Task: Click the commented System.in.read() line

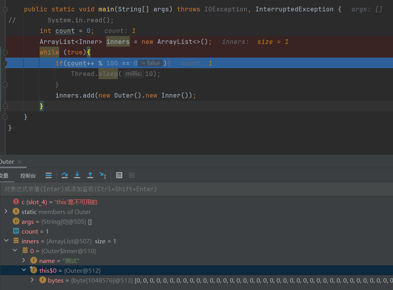Action: (x=80, y=20)
